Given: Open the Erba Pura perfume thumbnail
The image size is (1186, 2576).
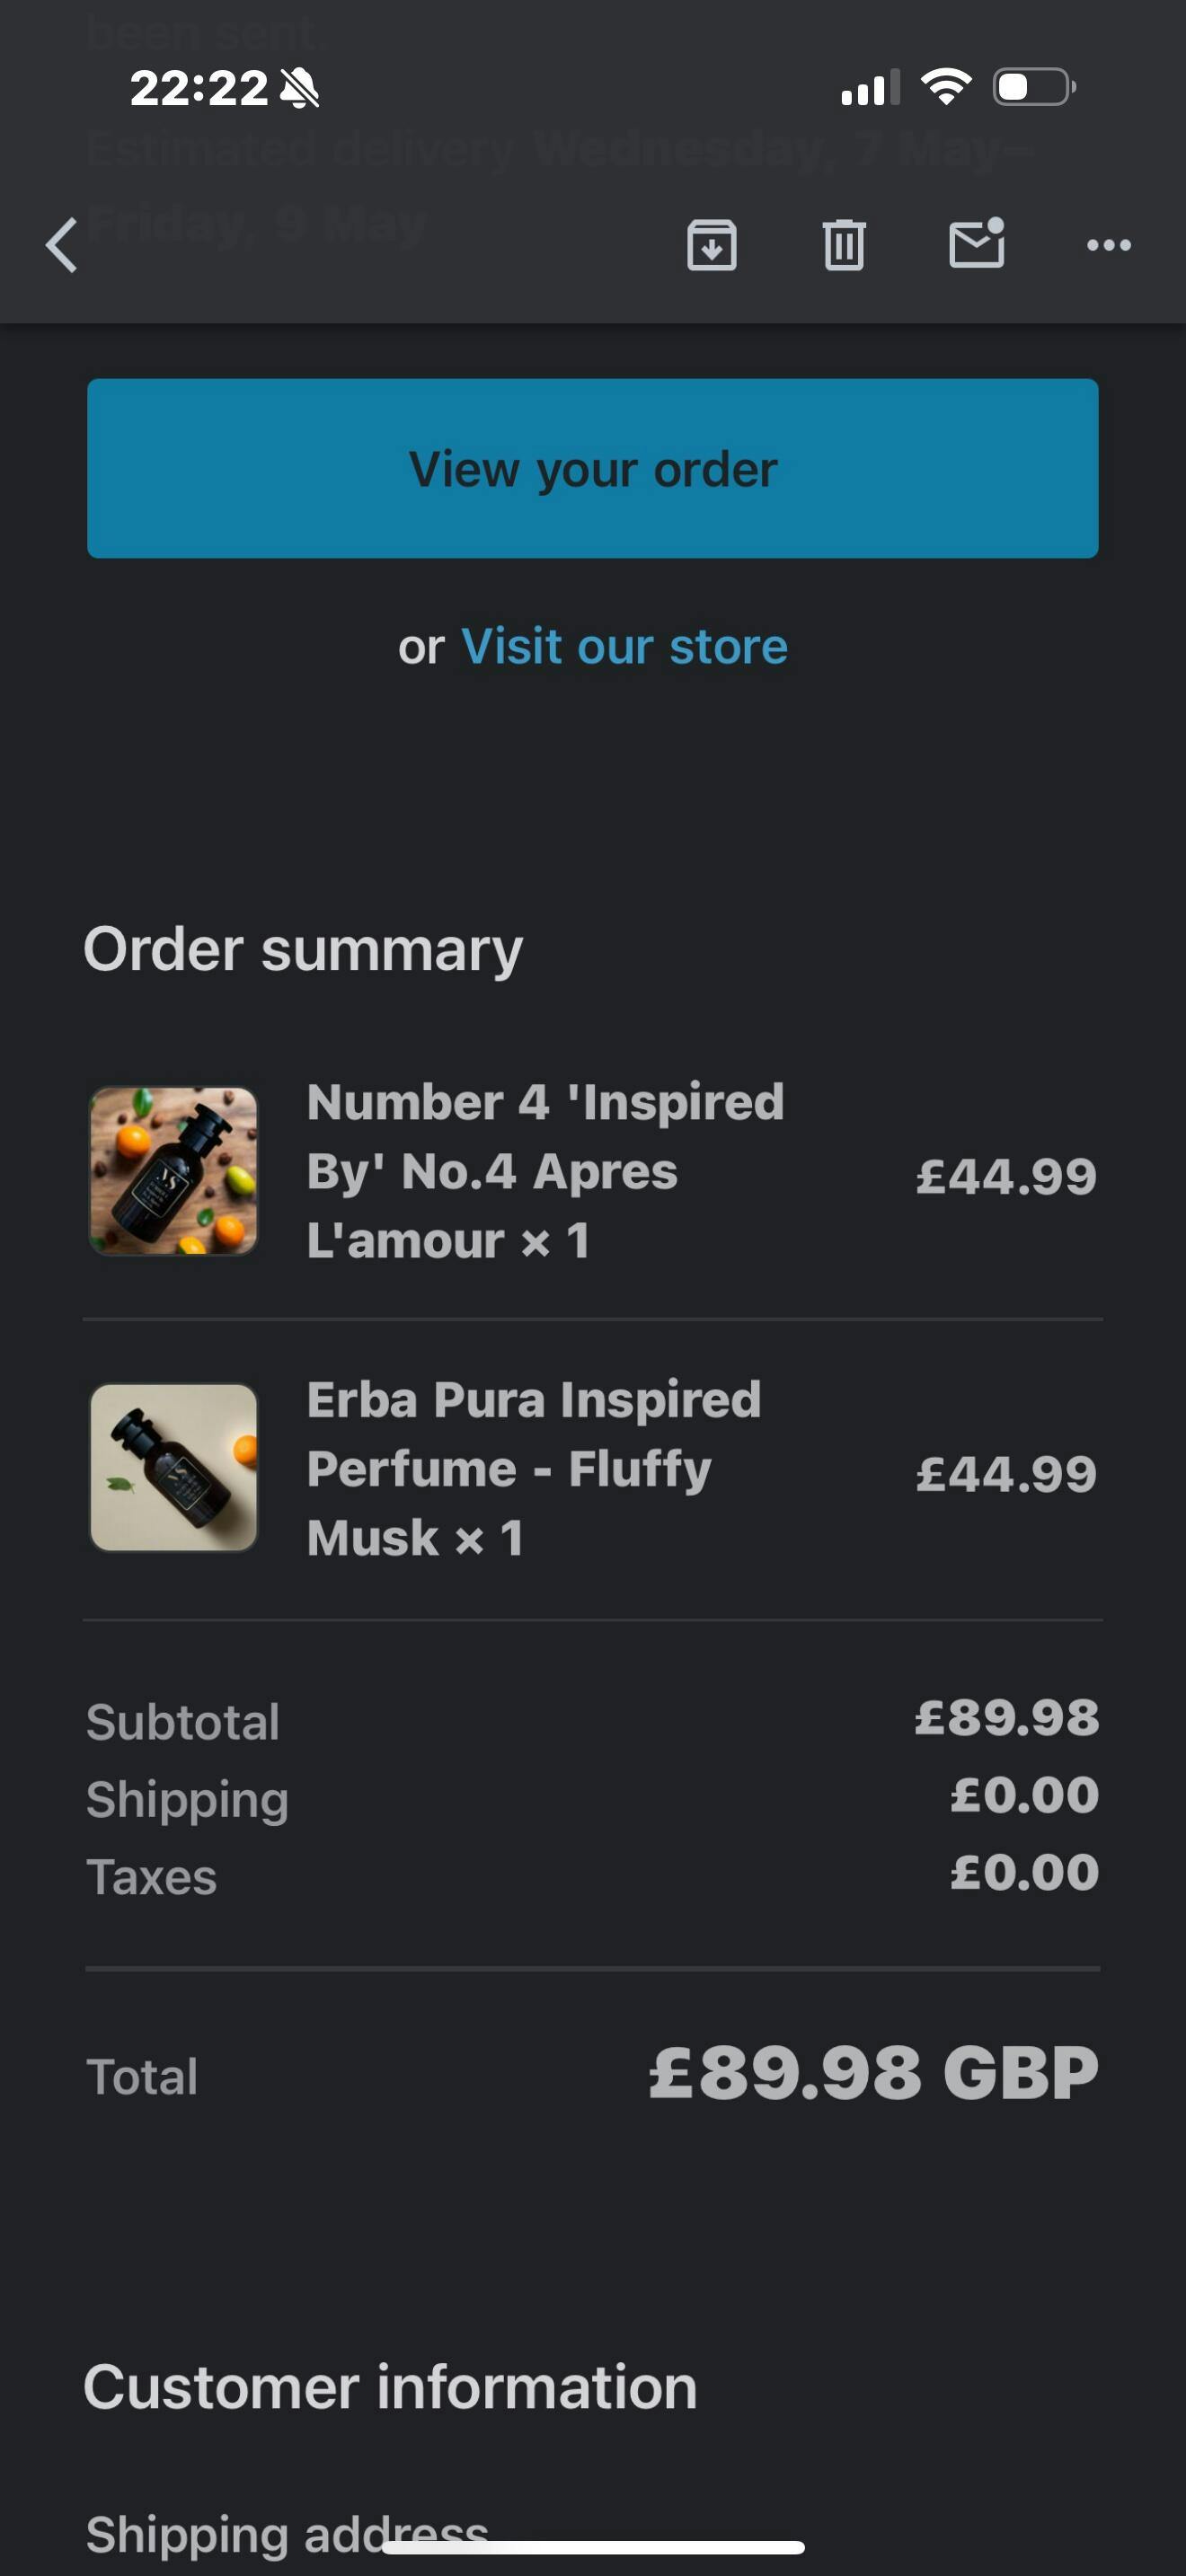Looking at the screenshot, I should [x=174, y=1468].
